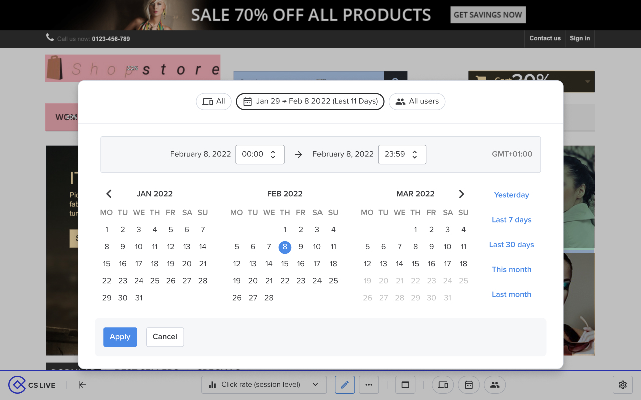Apply the selected date range

[x=120, y=337]
